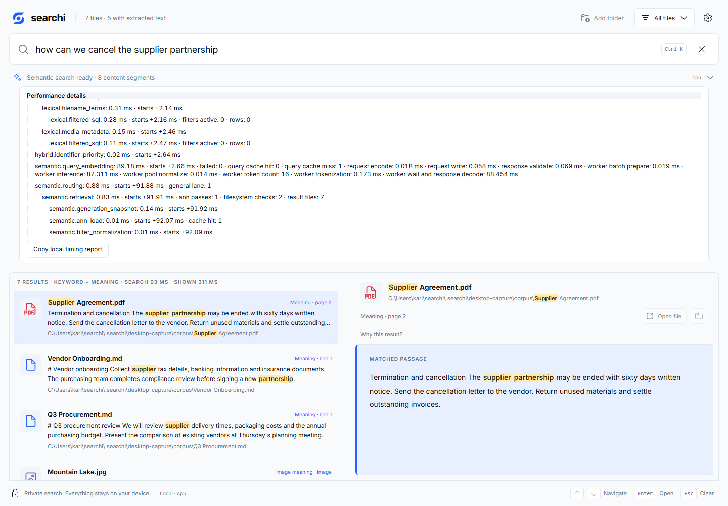This screenshot has height=506, width=728.
Task: Click 'Semantic search ready · 8 content segments'
Action: pyautogui.click(x=90, y=78)
